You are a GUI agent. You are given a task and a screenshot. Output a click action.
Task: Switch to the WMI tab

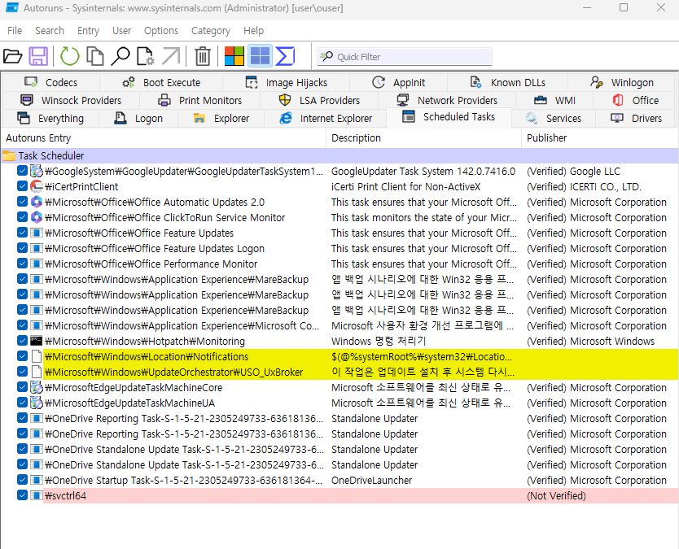pos(554,100)
